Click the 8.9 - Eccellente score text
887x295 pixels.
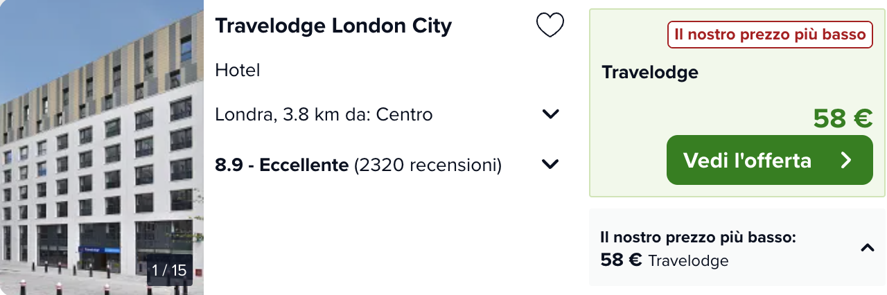pos(281,165)
